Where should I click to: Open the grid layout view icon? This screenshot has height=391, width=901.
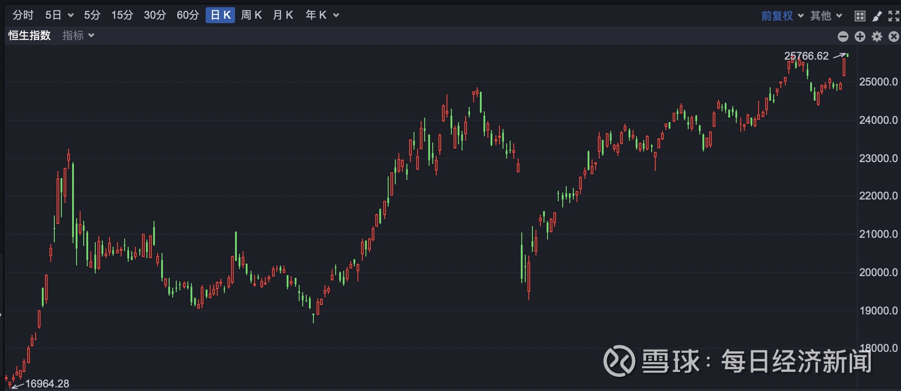(x=860, y=16)
